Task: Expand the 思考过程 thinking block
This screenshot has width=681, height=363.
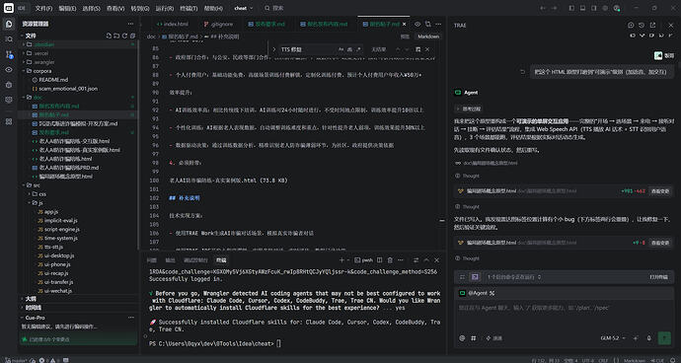Action: tap(468, 109)
